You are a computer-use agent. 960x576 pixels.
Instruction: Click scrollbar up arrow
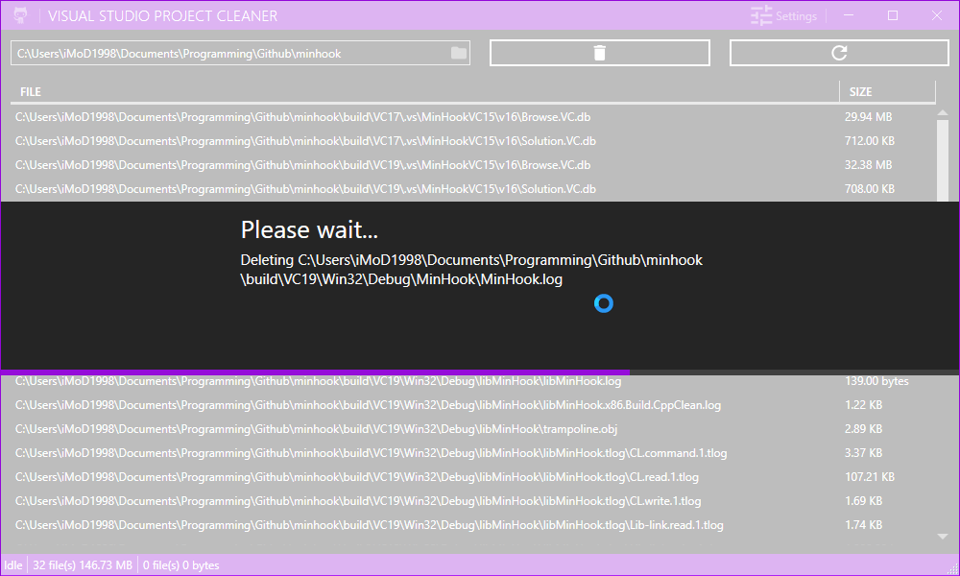tap(943, 112)
